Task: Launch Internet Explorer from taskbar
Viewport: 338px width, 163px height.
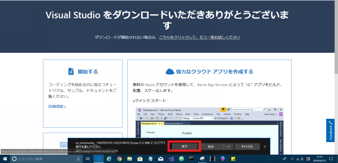Action: click(109, 159)
